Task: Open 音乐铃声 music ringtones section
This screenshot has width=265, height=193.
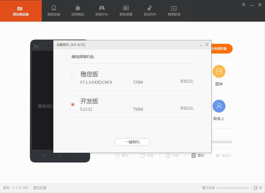Action: (150, 11)
